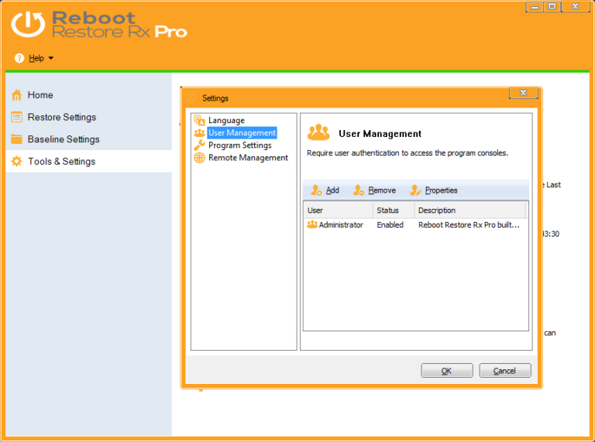Sort by the User column header
This screenshot has height=442, width=595.
[339, 210]
